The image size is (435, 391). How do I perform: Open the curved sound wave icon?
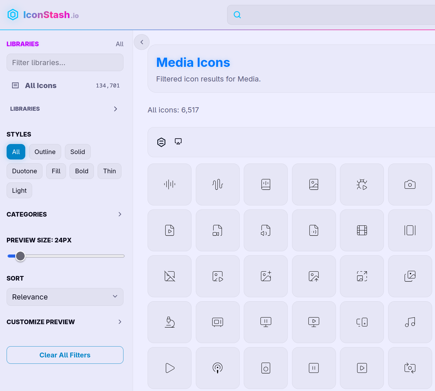218,184
